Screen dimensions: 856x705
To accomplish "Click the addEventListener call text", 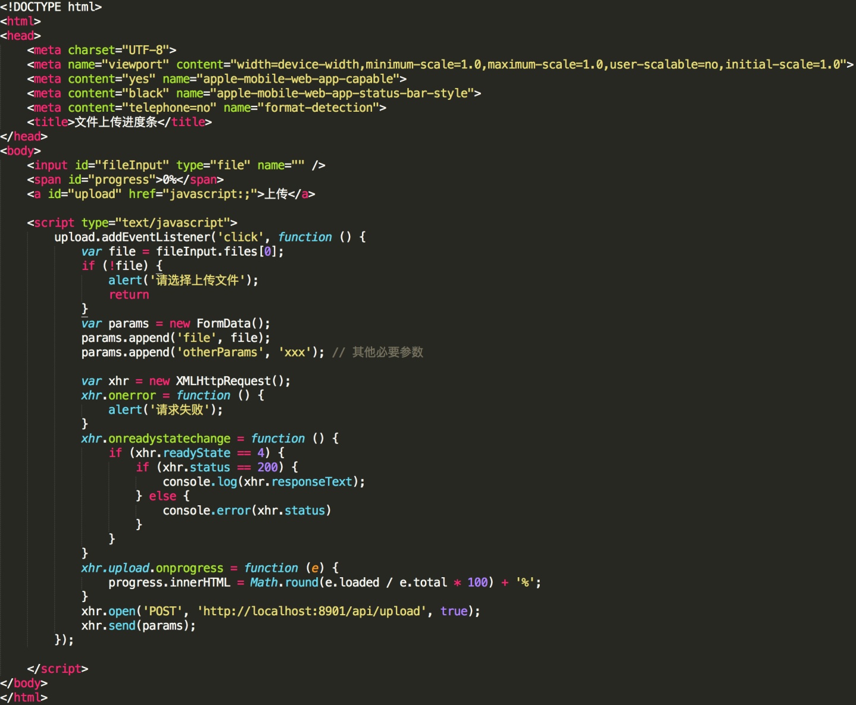I will (x=156, y=237).
